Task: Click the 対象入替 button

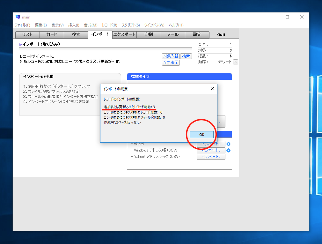Action: [x=171, y=56]
